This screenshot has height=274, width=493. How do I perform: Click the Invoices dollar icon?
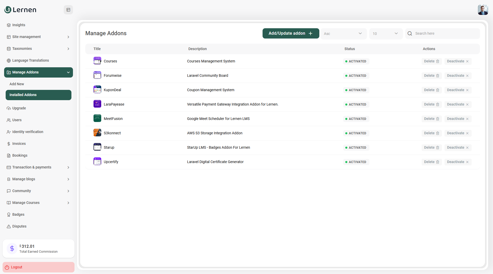(x=9, y=144)
